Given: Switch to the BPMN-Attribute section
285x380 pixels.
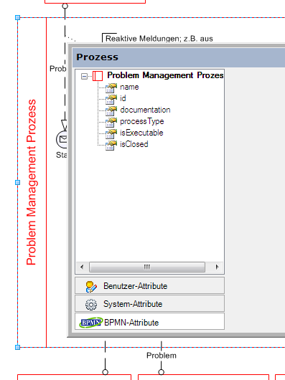Looking at the screenshot, I should pyautogui.click(x=149, y=322).
